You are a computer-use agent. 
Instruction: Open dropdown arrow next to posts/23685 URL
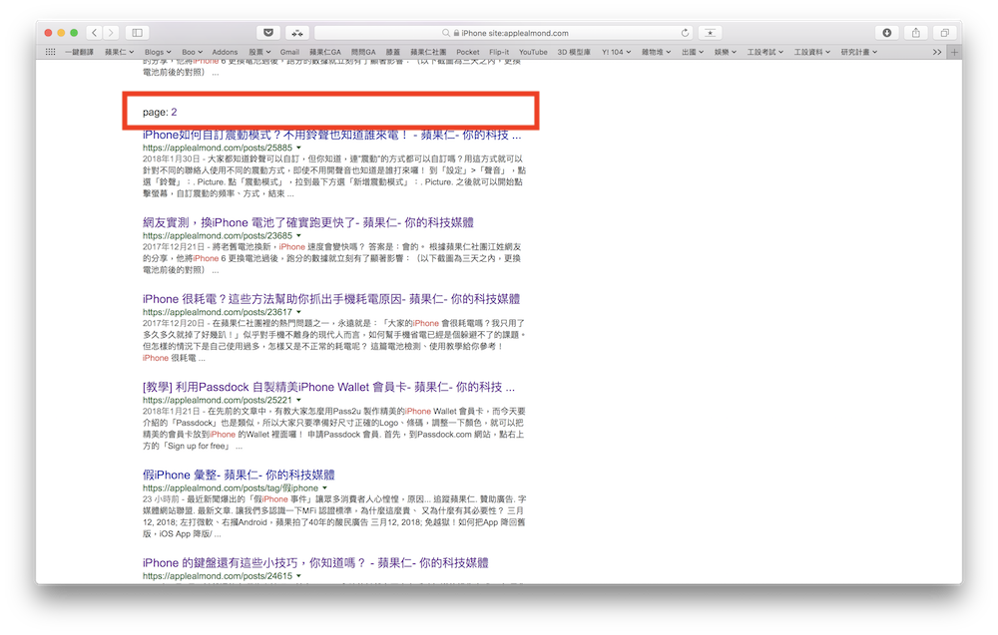click(299, 236)
